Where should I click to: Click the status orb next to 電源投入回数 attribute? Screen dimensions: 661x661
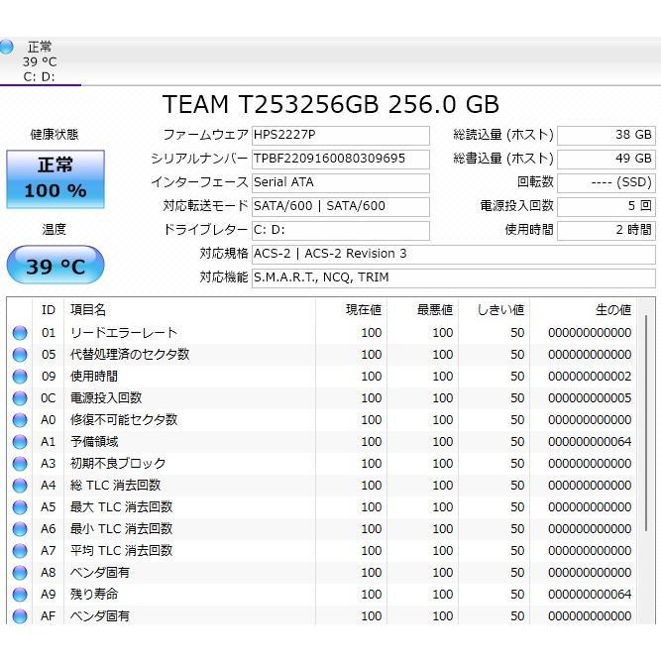[19, 398]
